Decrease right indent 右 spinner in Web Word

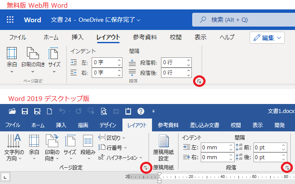pyautogui.click(x=119, y=75)
